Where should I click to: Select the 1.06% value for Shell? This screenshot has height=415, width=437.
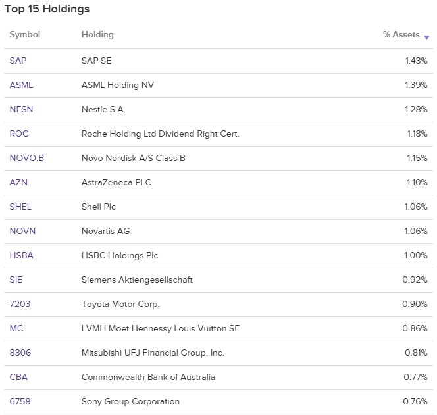click(x=416, y=207)
